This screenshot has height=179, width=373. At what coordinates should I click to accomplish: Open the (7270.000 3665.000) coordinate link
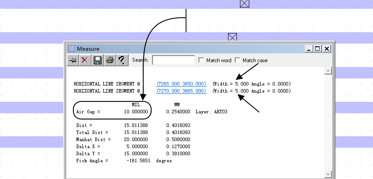(x=181, y=91)
